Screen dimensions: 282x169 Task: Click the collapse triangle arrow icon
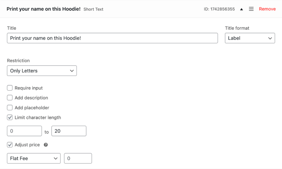241,9
